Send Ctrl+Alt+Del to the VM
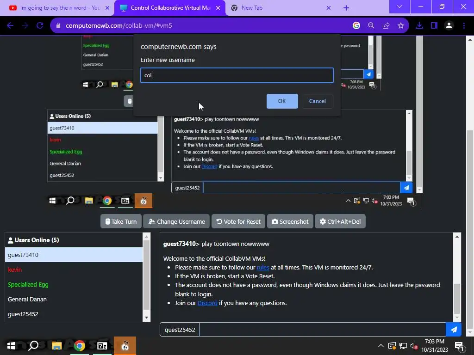 click(340, 221)
